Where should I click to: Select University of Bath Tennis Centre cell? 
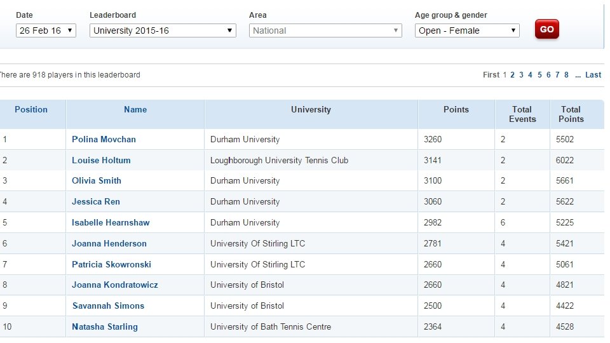271,326
